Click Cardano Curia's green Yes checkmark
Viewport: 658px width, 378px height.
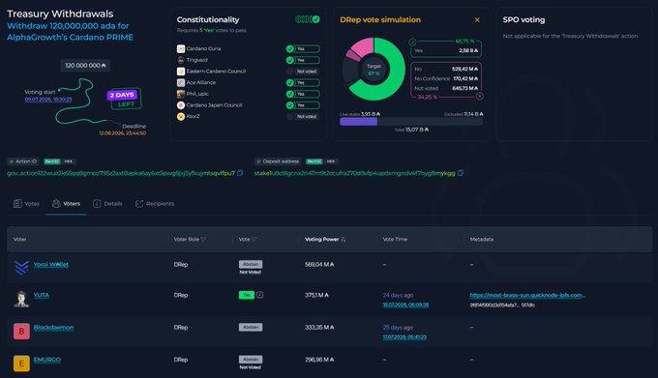tap(290, 48)
